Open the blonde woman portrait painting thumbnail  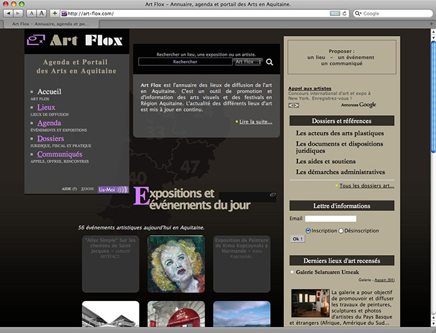click(176, 264)
